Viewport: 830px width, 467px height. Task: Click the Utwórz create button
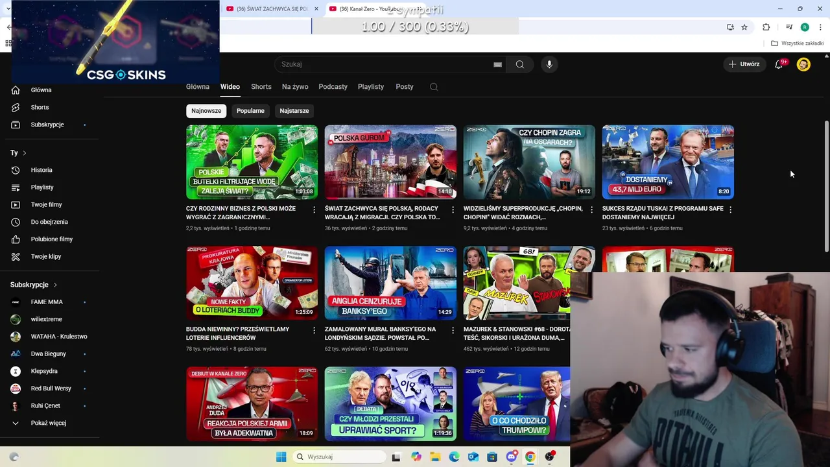[744, 64]
